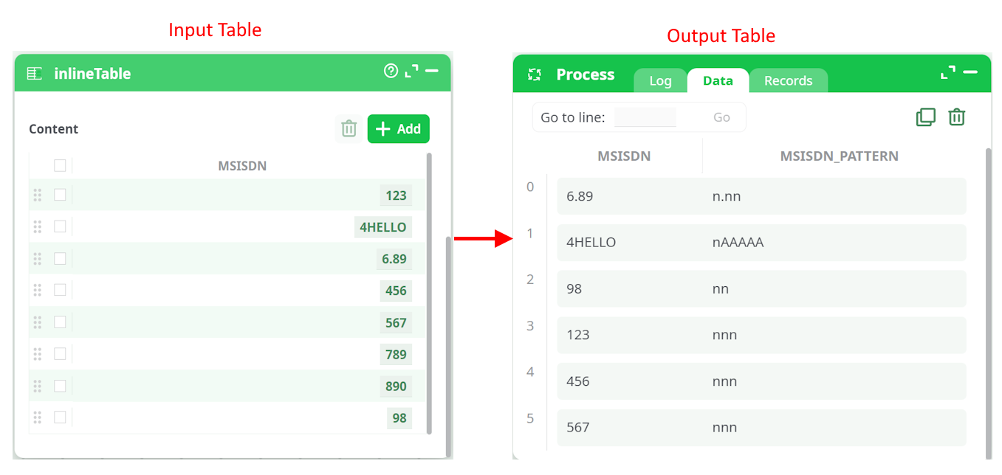
Task: Collapse the inlineTable panel with minus icon
Action: [x=432, y=71]
